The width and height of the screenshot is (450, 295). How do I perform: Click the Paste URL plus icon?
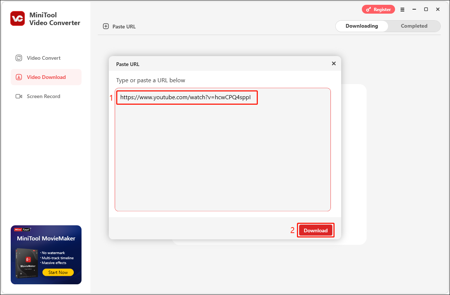106,26
